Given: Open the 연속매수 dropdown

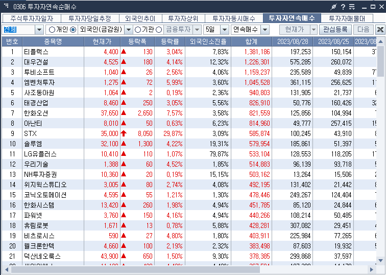Looking at the screenshot, I should 265,30.
